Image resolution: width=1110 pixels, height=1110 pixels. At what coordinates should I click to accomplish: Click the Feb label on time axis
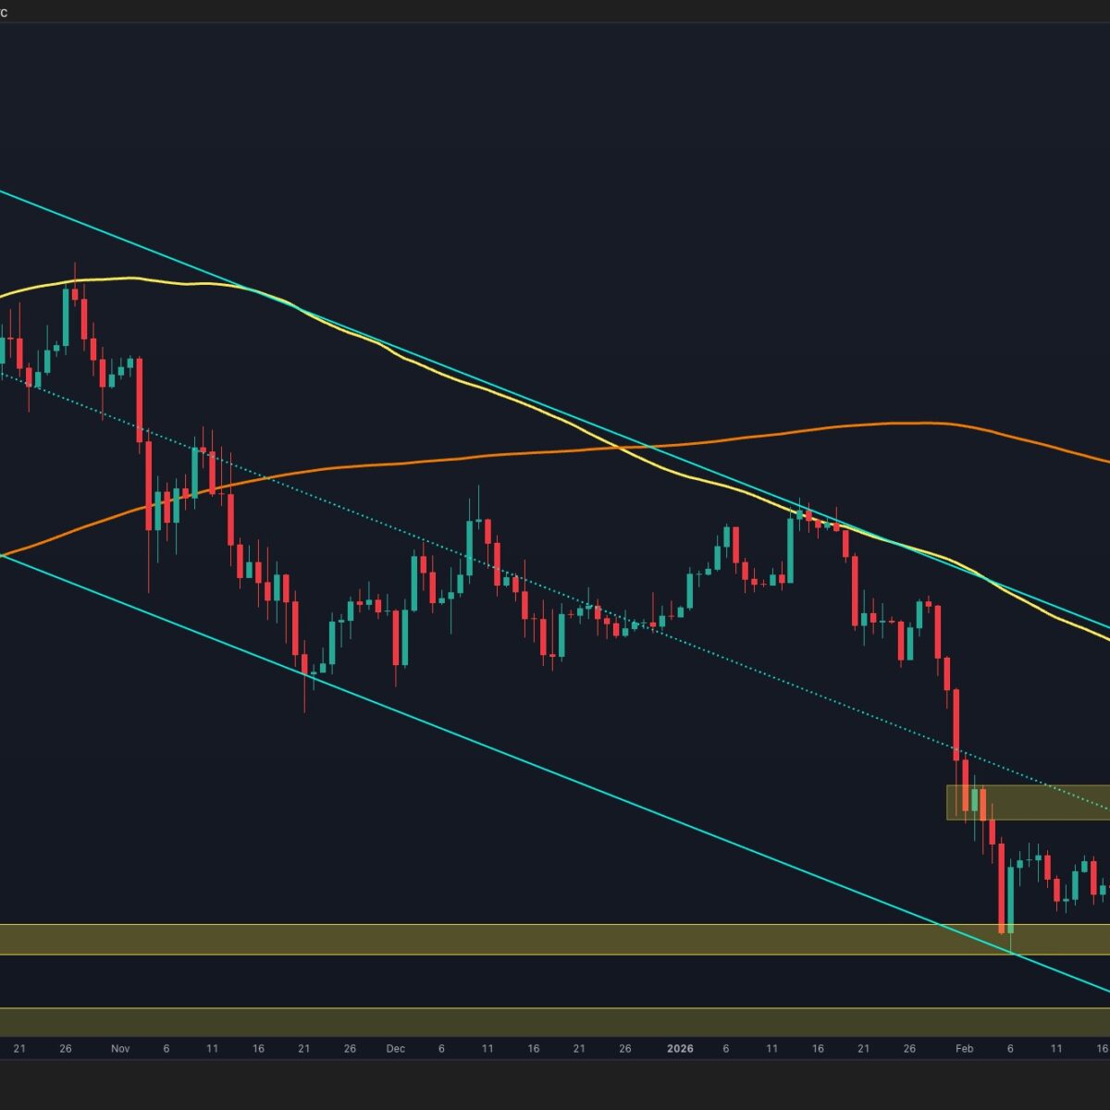(x=965, y=1049)
